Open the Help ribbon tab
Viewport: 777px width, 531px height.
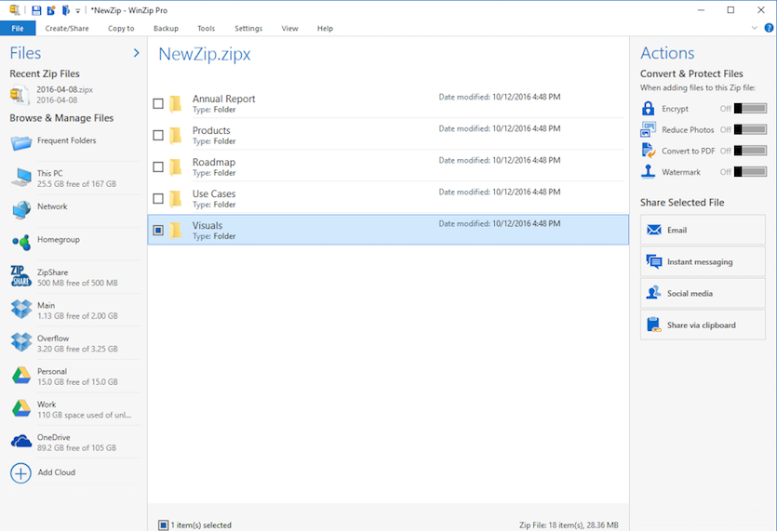tap(325, 28)
